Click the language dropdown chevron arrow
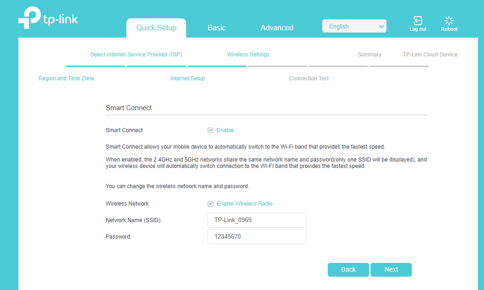 (x=381, y=27)
